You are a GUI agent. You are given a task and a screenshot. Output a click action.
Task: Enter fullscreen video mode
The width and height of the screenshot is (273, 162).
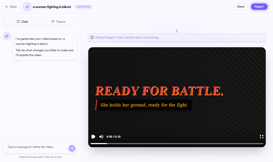262,137
